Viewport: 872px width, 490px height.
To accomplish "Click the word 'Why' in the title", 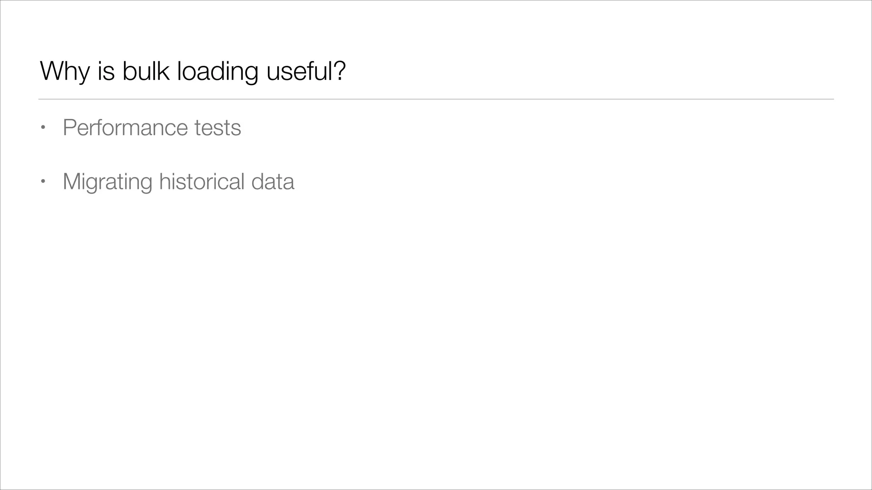I will click(64, 71).
